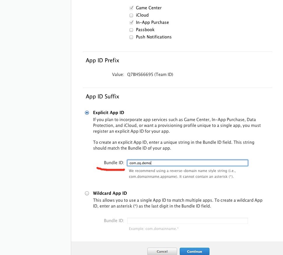Screen dimensions: 283x255
Task: Click the 'App ID Suffix' section heading
Action: (x=102, y=97)
